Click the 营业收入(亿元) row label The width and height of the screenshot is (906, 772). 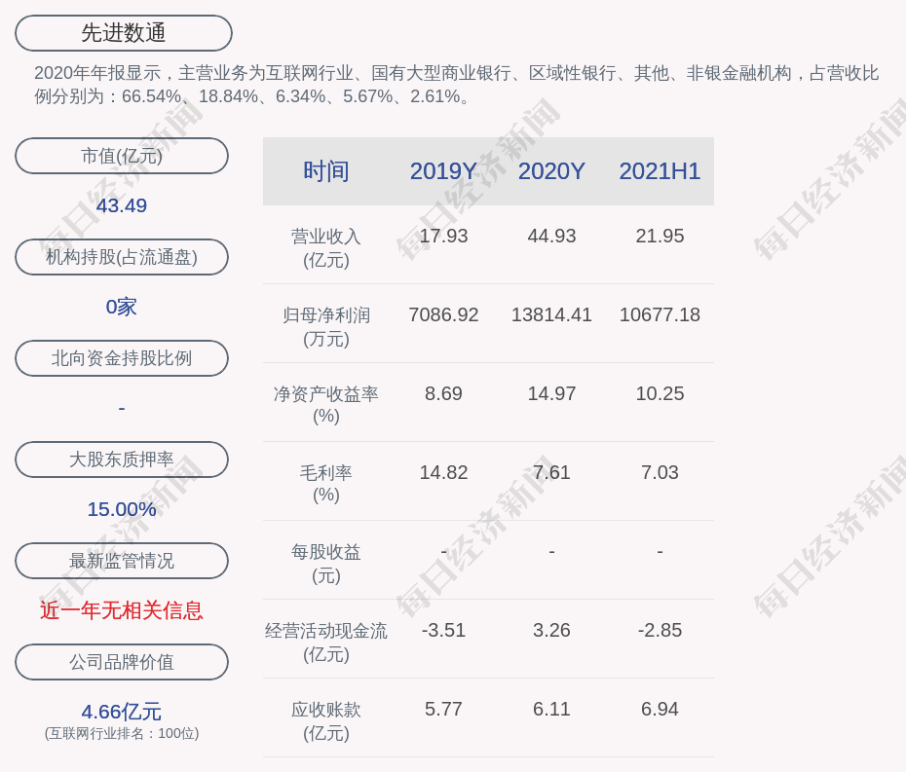click(326, 247)
